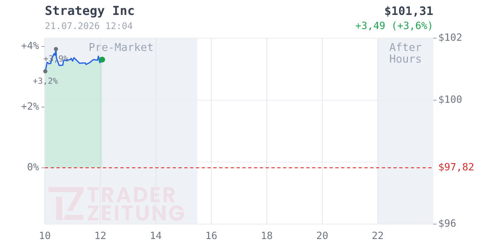The image size is (498, 249).
Task: Click the red dashed baseline
Action: (239, 168)
